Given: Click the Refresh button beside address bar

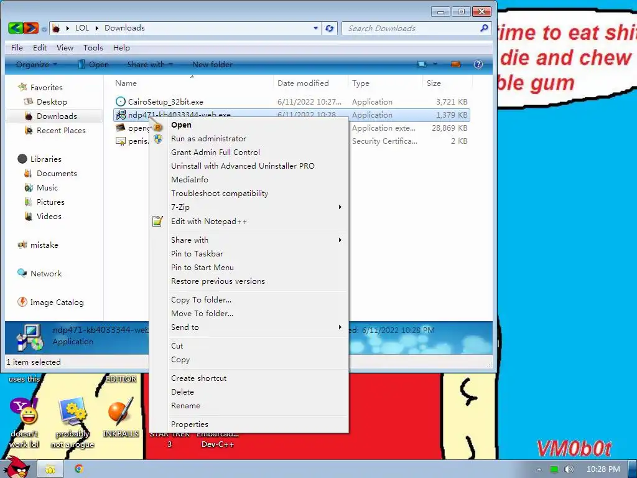Looking at the screenshot, I should pyautogui.click(x=330, y=28).
